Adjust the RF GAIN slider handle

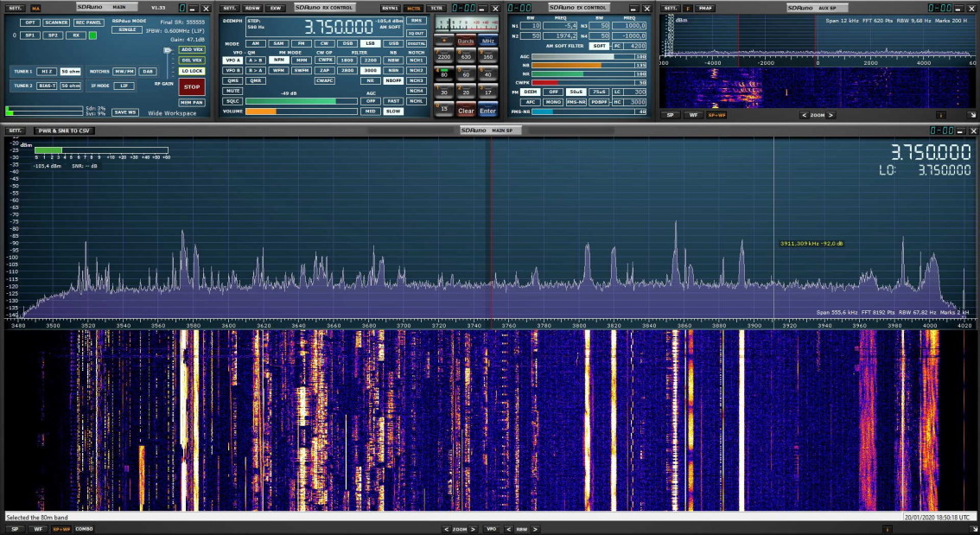(x=168, y=51)
